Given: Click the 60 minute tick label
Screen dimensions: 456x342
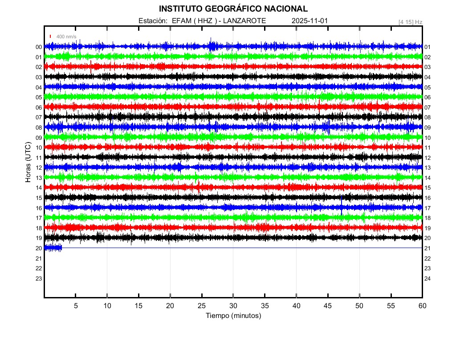Looking at the screenshot, I should (422, 306).
